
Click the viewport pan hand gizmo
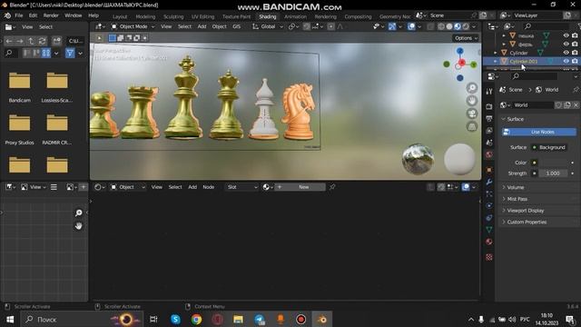(x=472, y=101)
